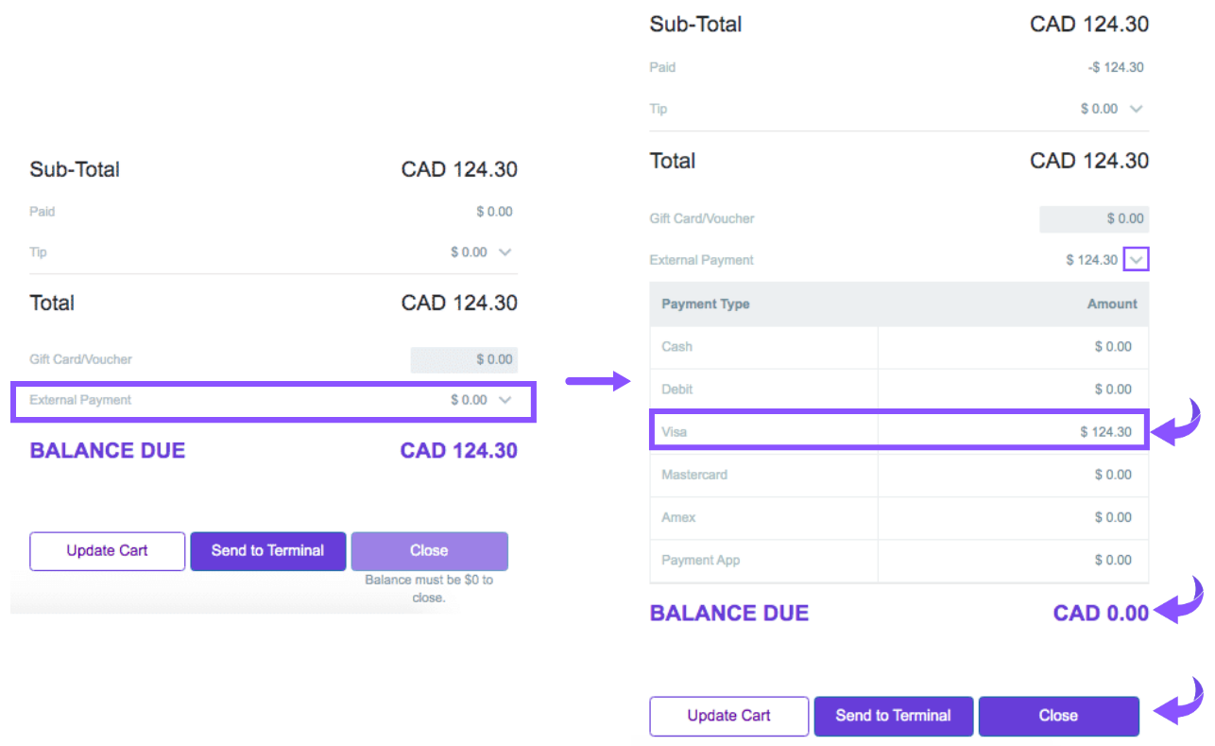Expand Tip chevron in right panel
The image size is (1215, 746).
pos(1136,109)
